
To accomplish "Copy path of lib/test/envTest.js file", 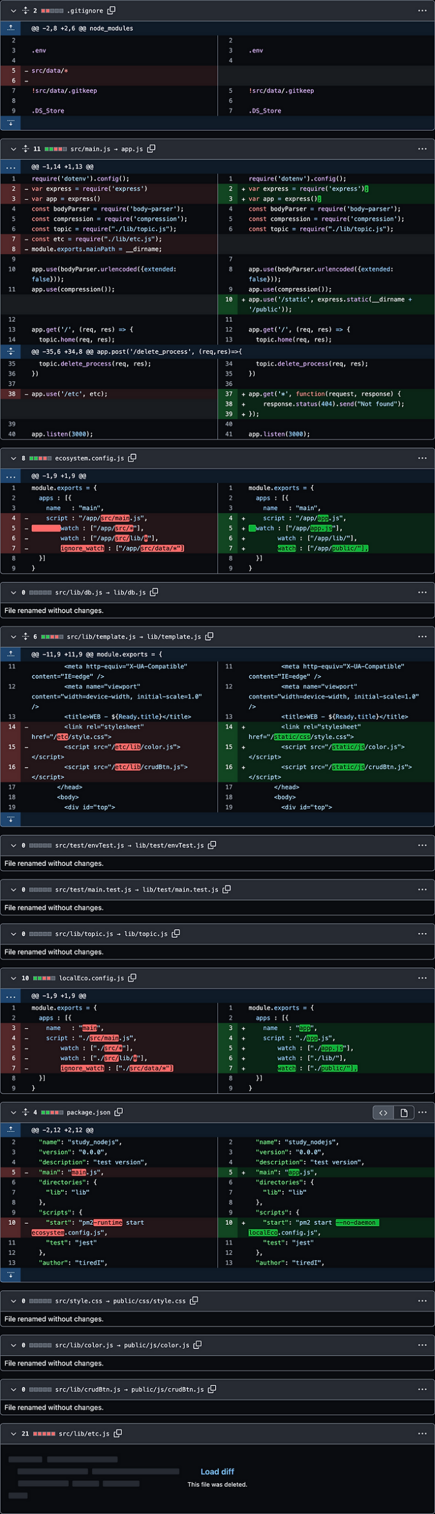I will coord(212,845).
